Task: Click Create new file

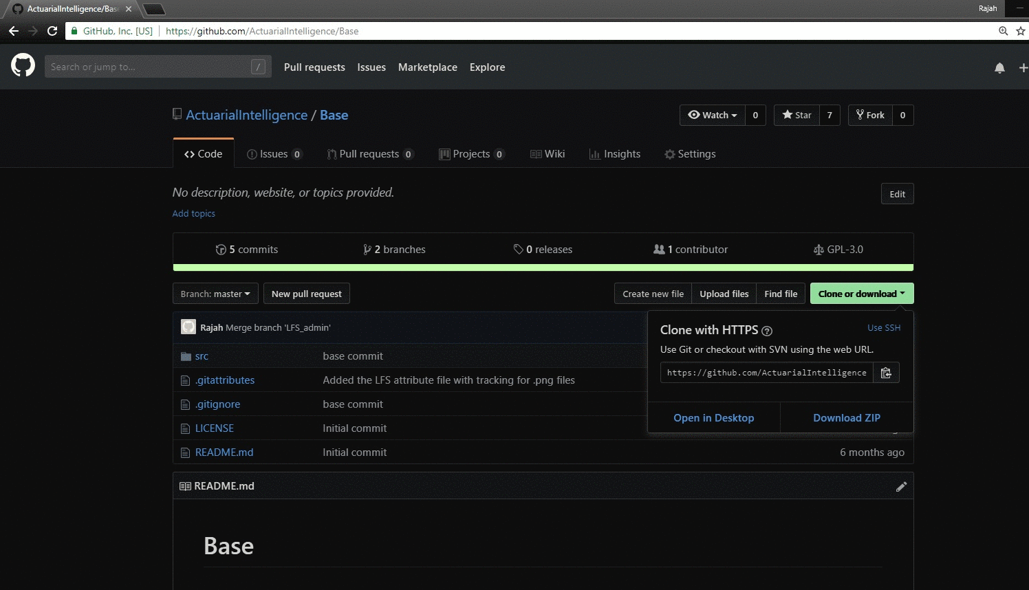Action: [x=653, y=294]
